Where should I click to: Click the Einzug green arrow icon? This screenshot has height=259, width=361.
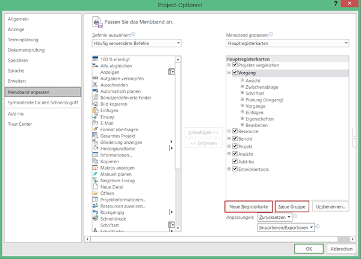tap(95, 117)
